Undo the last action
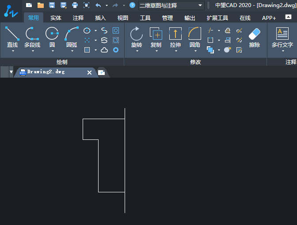Image resolution: width=297 pixels, height=225 pixels. tap(98, 5)
